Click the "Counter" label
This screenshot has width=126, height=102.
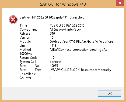point(26,78)
